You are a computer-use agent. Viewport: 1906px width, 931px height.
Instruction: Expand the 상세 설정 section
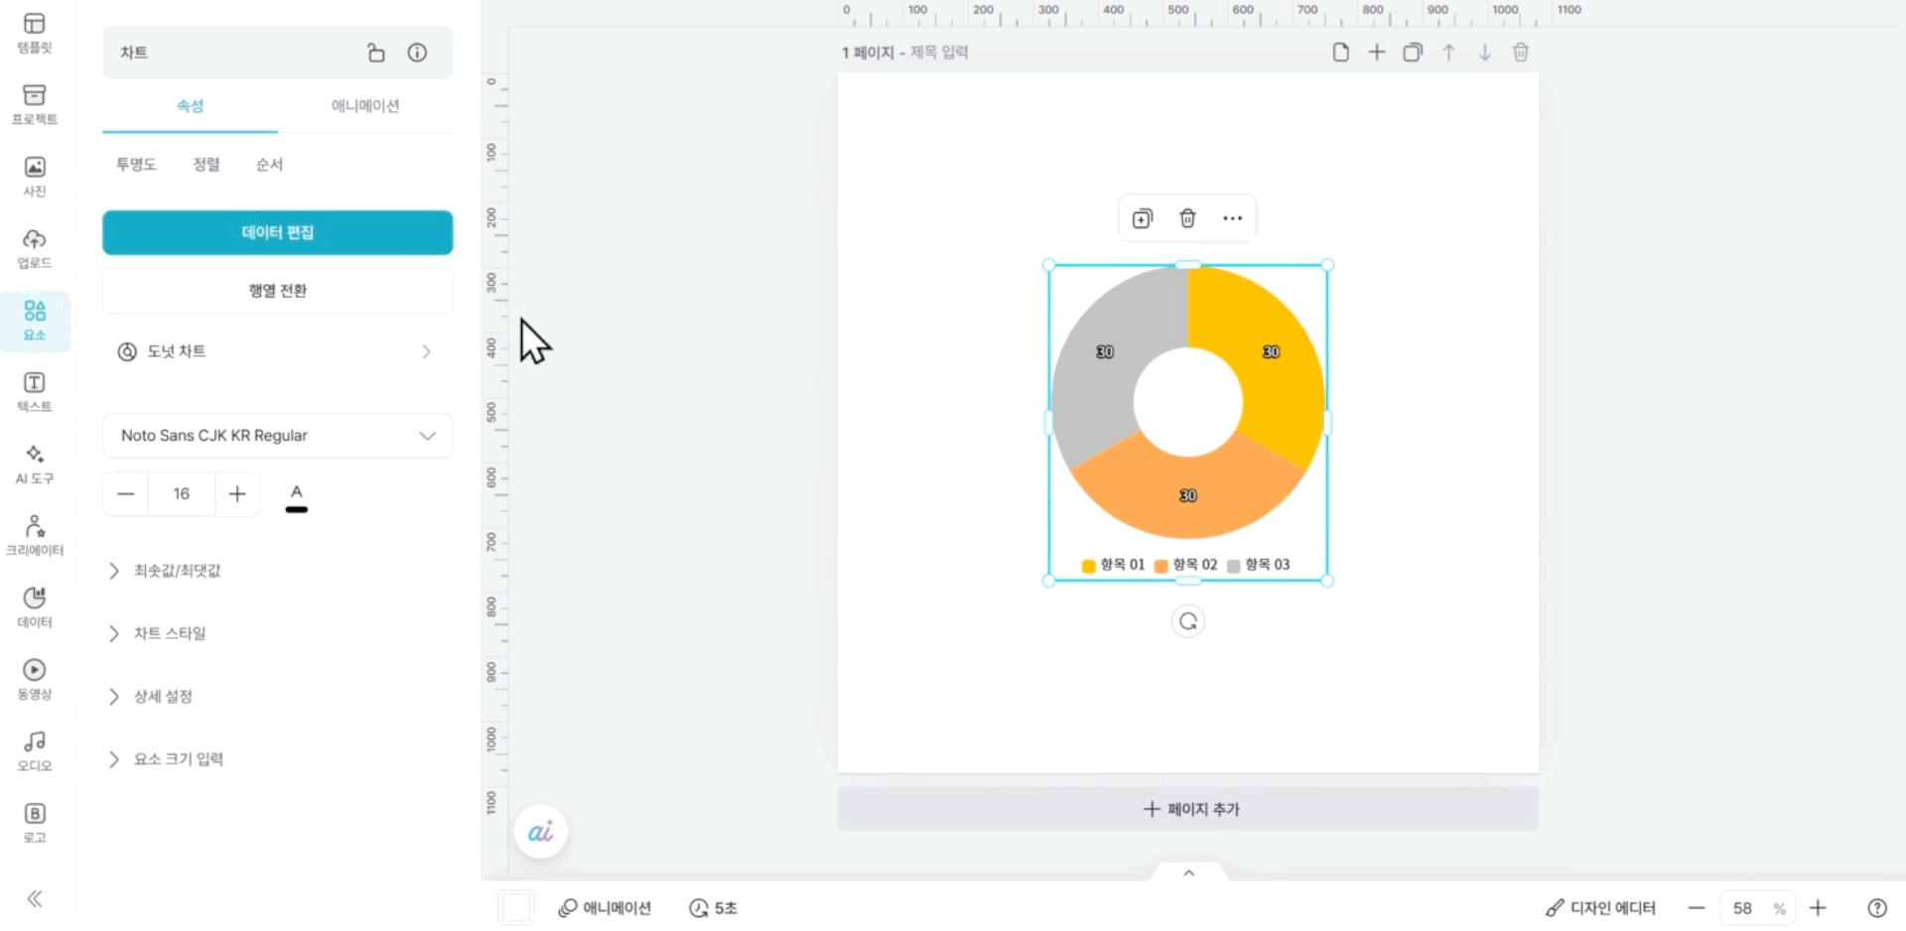[151, 697]
